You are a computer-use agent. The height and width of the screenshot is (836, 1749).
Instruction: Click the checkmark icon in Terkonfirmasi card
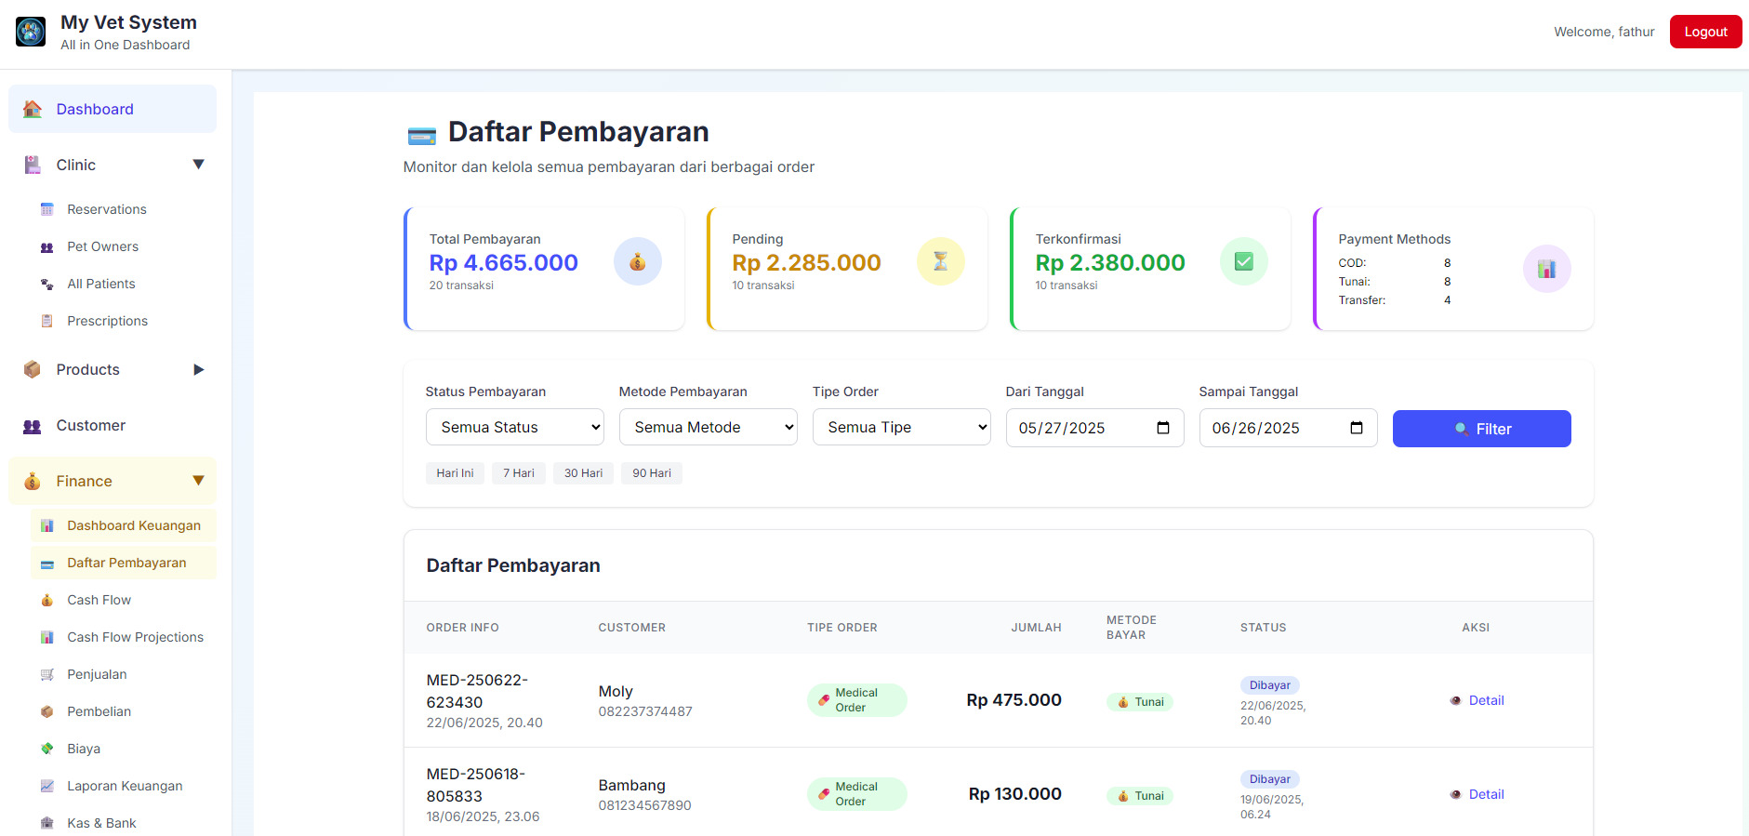coord(1244,261)
